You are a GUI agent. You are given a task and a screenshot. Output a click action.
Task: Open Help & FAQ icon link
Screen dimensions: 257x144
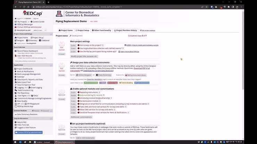click(15, 122)
